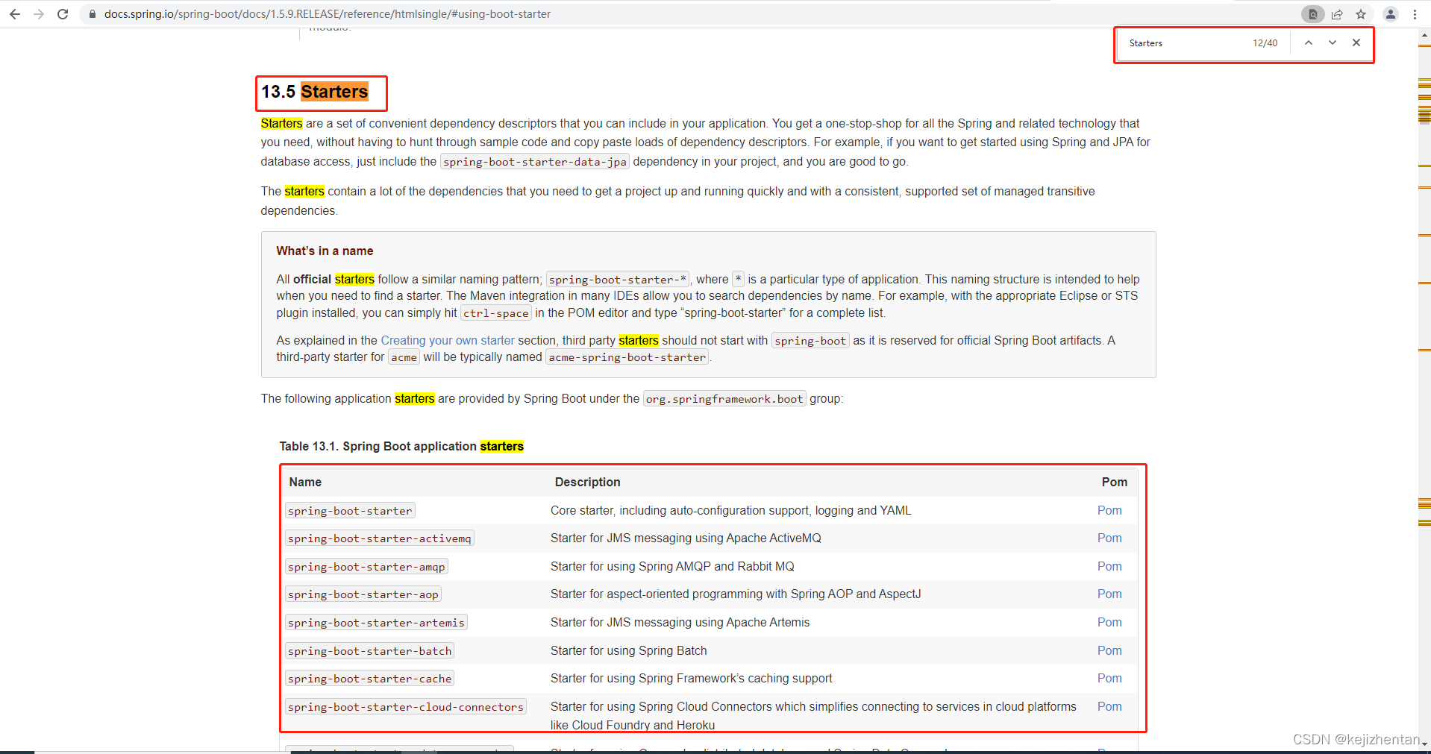Image resolution: width=1431 pixels, height=754 pixels.
Task: Open Pom link for spring-boot-starter-aop
Action: coord(1109,594)
